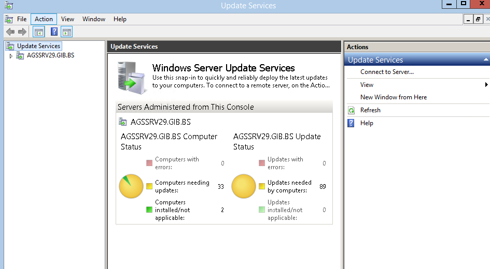Image resolution: width=490 pixels, height=269 pixels.
Task: Click the Refresh icon in Actions pane
Action: coord(351,110)
